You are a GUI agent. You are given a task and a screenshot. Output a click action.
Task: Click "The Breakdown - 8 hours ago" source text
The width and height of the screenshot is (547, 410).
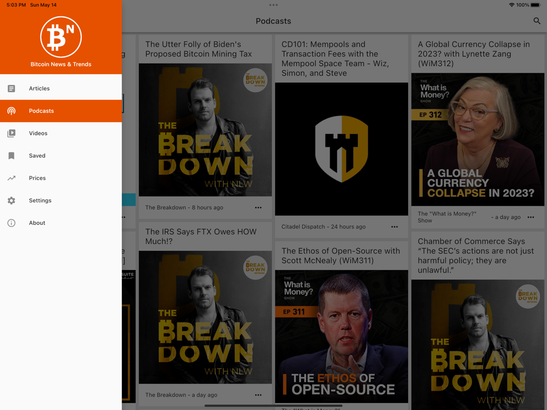[x=184, y=207]
